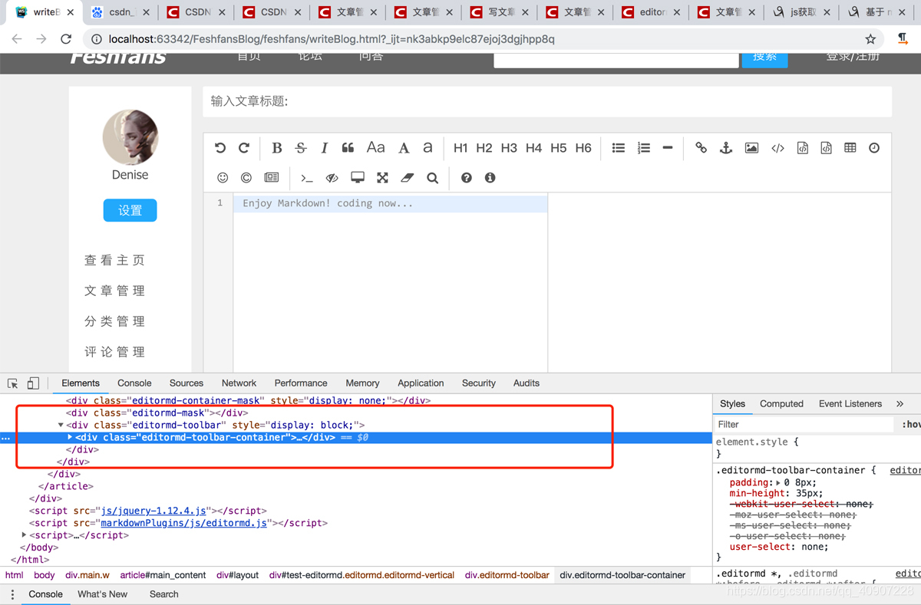Collapse the editormd-toolbar div node
The width and height of the screenshot is (921, 605).
[61, 425]
